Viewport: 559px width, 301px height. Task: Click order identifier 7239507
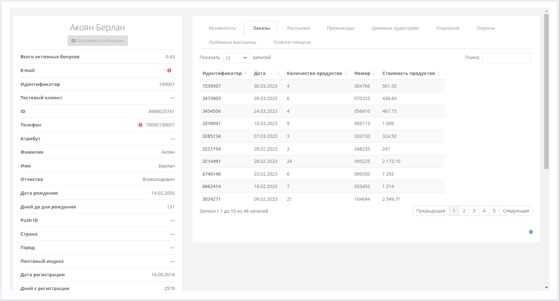tap(211, 86)
